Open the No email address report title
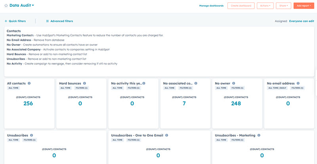Viewport: 317px width, 164px height. tap(281, 83)
